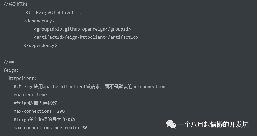Click the opening dependency tag

point(39,21)
